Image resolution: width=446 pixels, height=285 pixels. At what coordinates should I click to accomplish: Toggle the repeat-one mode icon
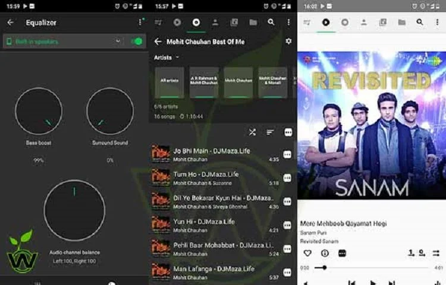click(x=412, y=252)
